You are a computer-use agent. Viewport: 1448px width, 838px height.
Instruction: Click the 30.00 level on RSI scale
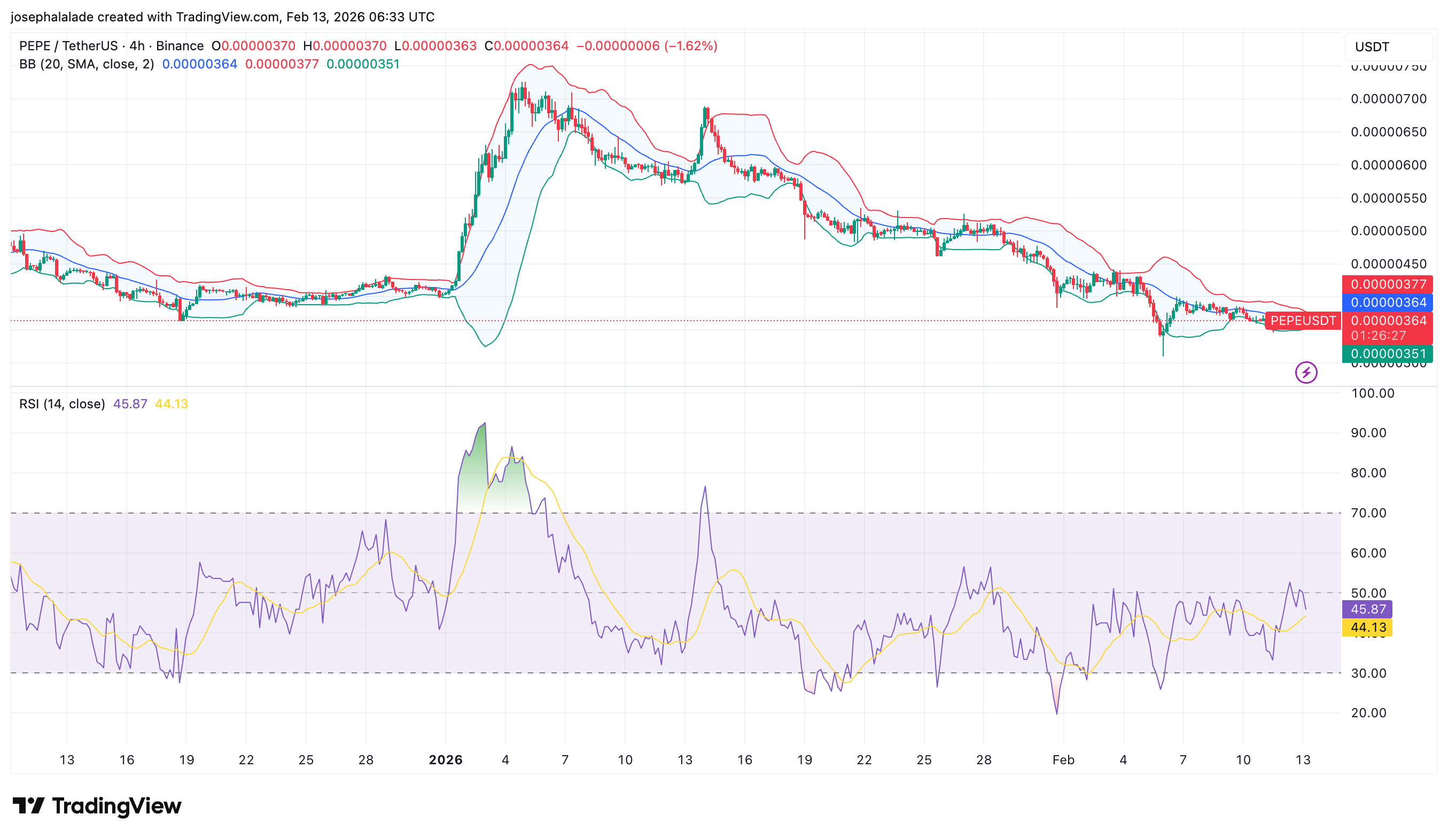[x=1368, y=673]
